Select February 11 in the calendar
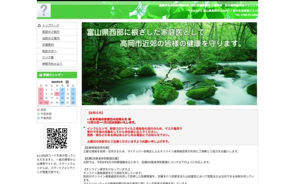The height and width of the screenshot is (184, 295). coord(57,93)
